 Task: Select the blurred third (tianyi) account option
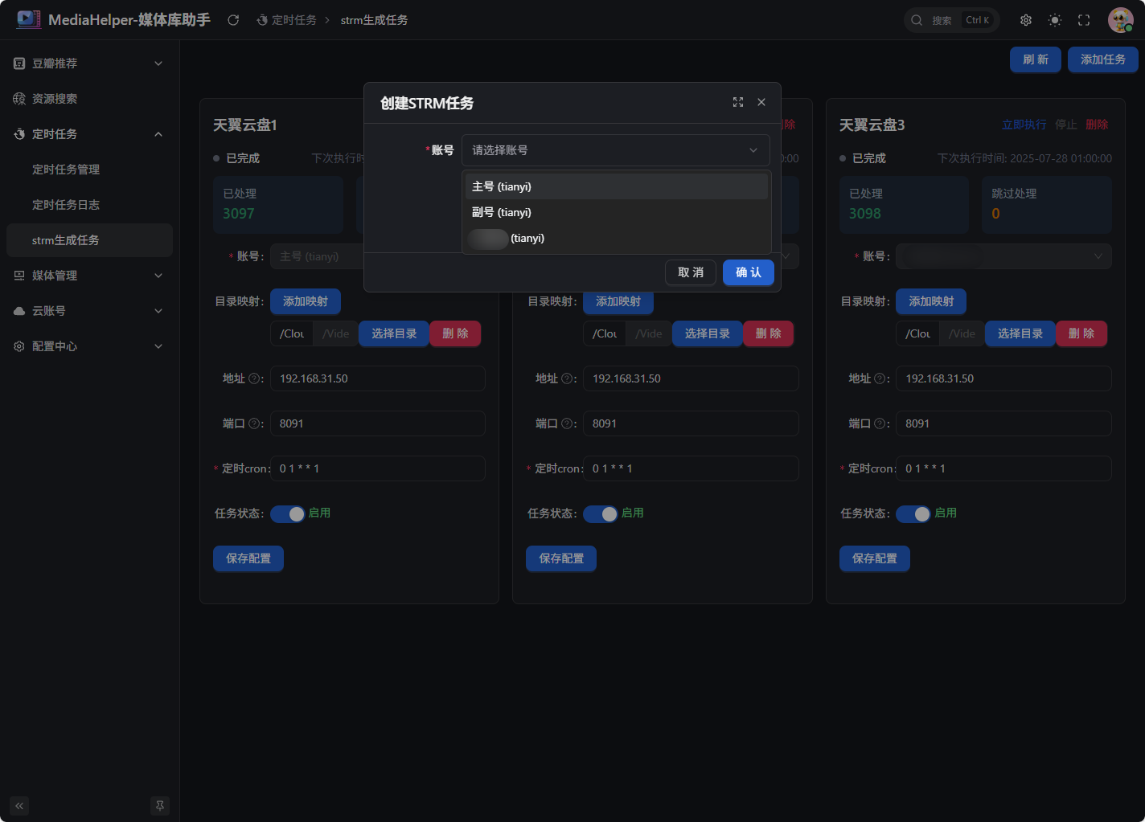click(617, 238)
